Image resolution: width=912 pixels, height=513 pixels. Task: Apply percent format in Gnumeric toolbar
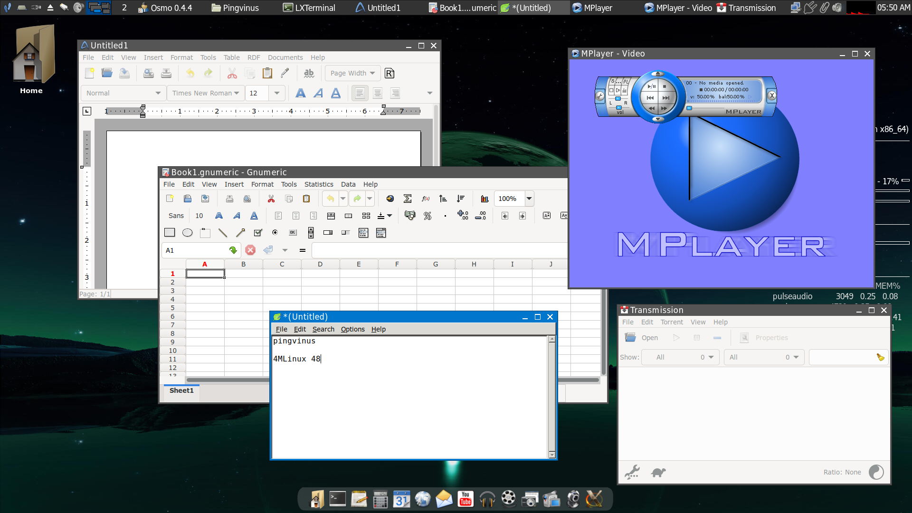pyautogui.click(x=427, y=216)
